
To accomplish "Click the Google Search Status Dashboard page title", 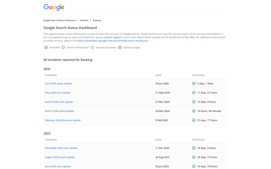I will tap(70, 28).
